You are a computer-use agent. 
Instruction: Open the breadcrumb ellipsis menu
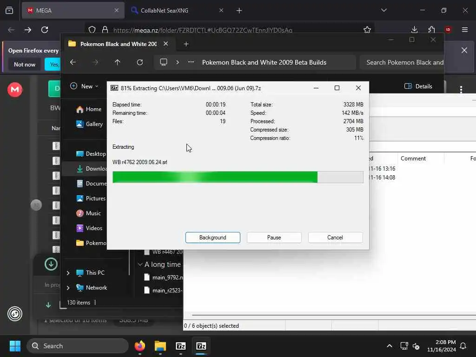click(x=191, y=62)
